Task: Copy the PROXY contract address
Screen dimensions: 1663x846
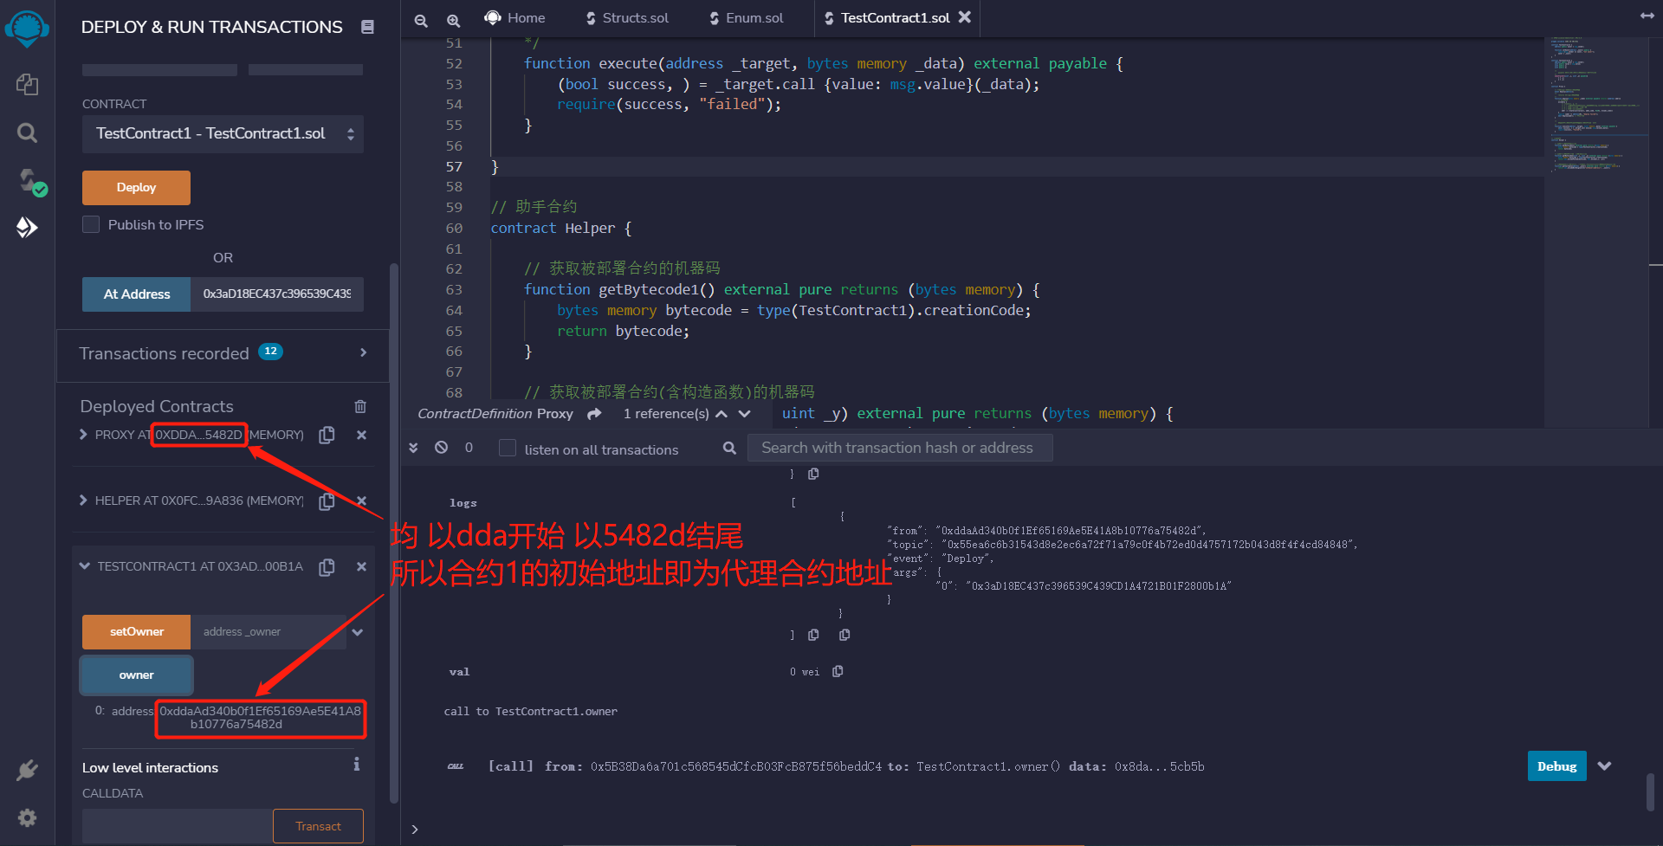Action: point(327,435)
